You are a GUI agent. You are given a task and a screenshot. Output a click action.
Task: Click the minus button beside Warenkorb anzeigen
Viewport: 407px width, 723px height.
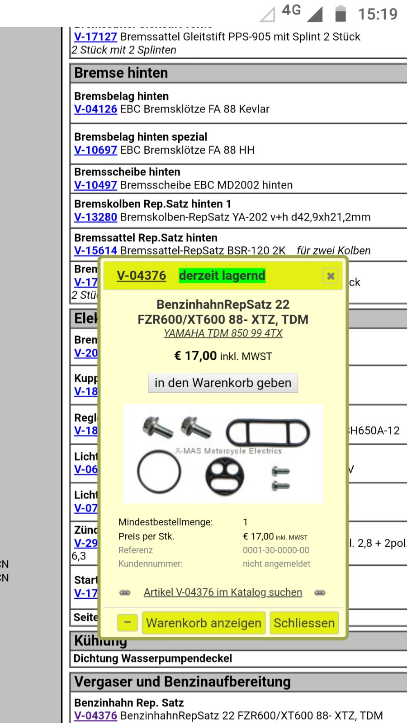128,623
